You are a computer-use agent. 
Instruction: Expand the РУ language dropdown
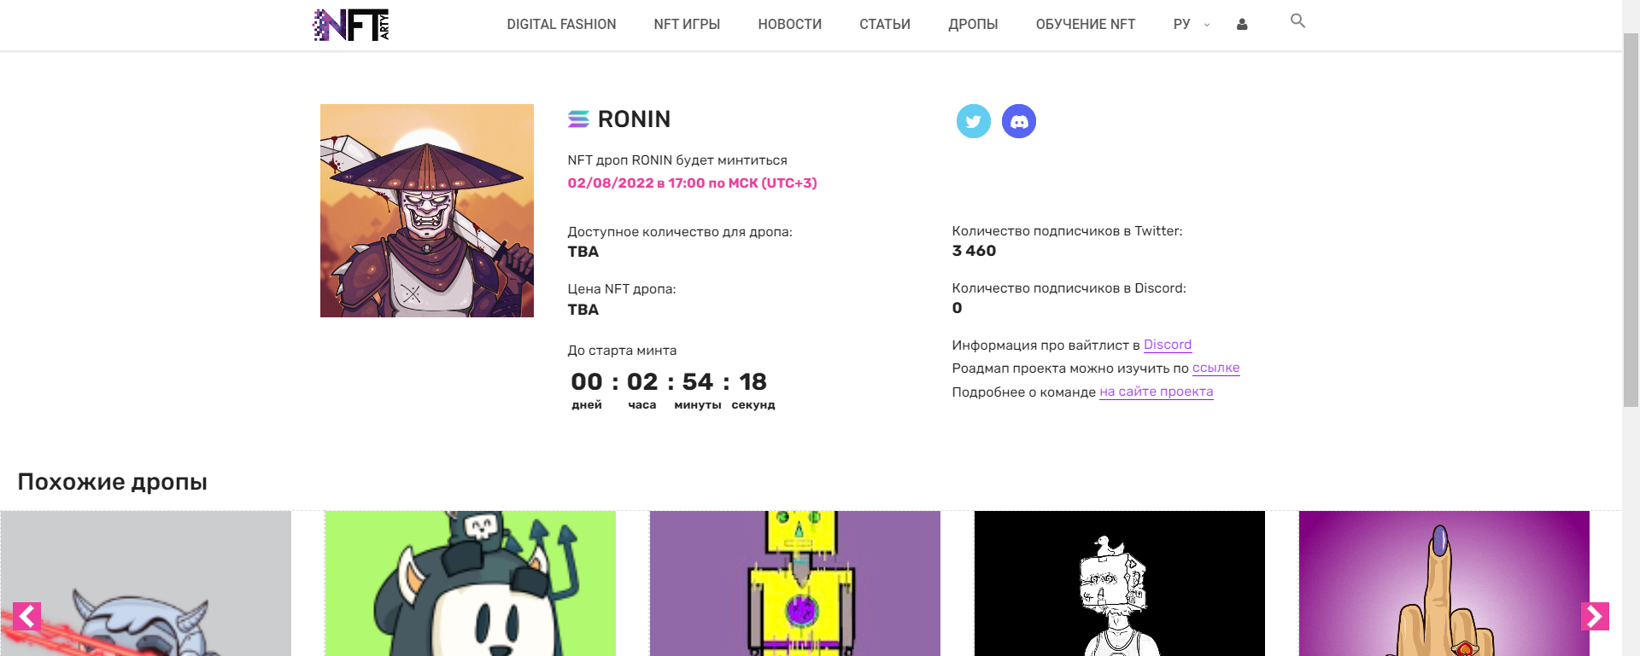coord(1191,25)
